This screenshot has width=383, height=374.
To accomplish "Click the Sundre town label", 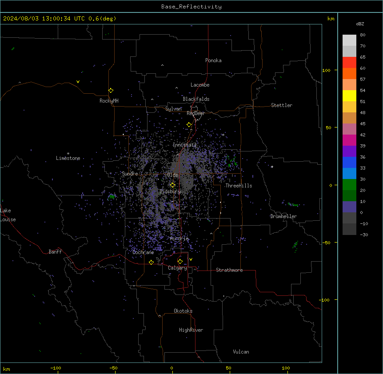I will (130, 174).
